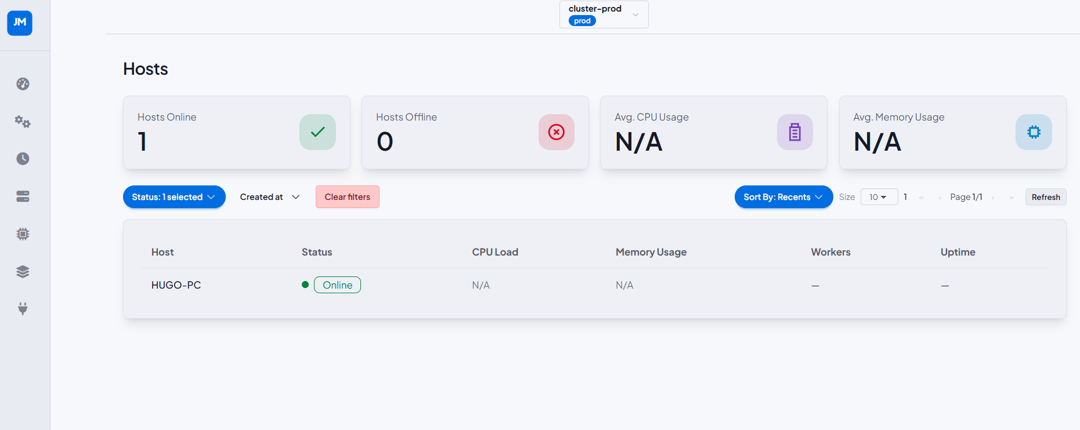Go to the first page arrow
Viewport: 1080px width, 430px height.
921,198
